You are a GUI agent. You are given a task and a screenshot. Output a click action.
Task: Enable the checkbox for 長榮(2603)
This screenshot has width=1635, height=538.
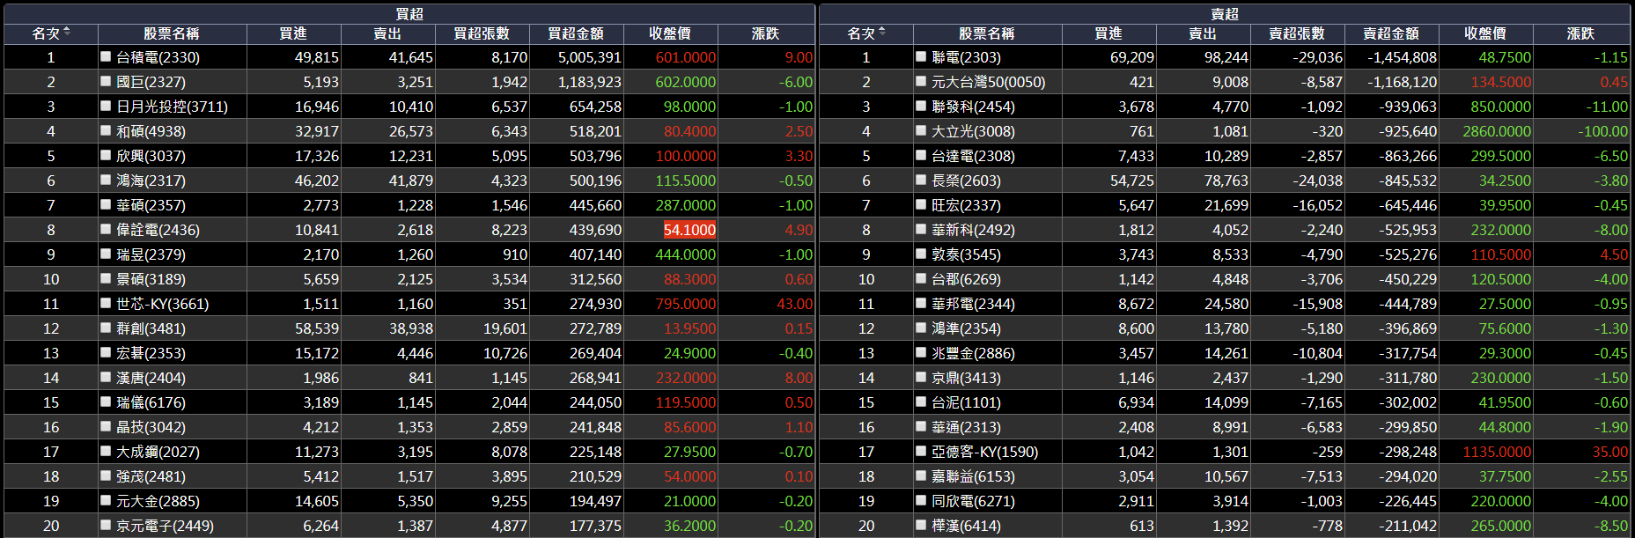[921, 180]
